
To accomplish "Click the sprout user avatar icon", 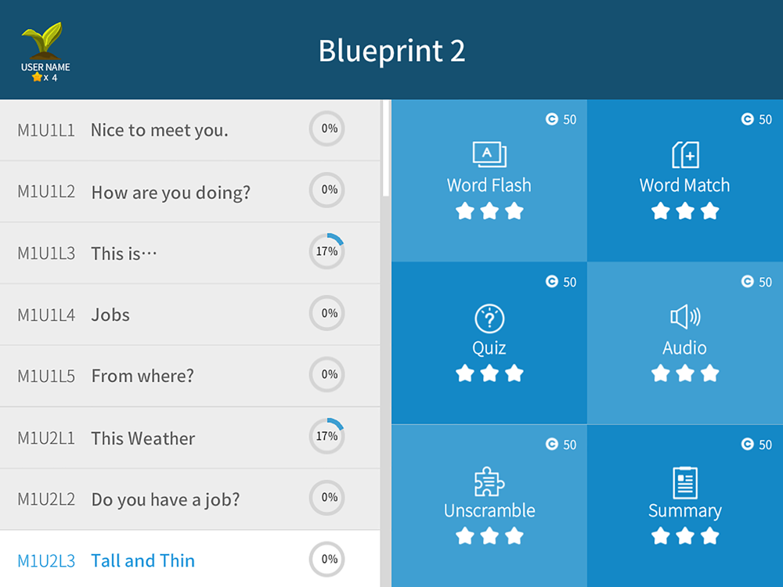I will tap(42, 41).
